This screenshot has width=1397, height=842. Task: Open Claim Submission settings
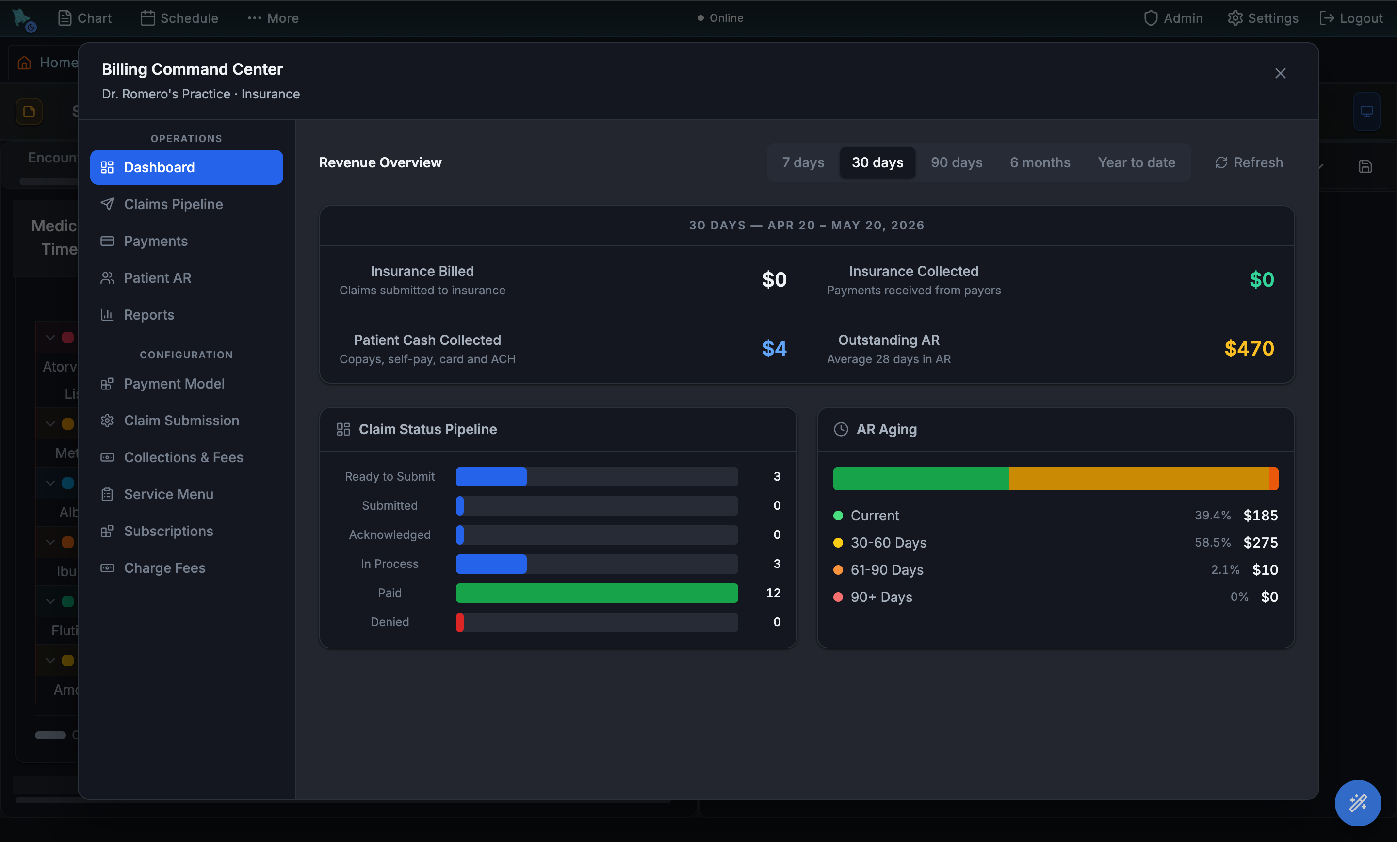point(186,421)
